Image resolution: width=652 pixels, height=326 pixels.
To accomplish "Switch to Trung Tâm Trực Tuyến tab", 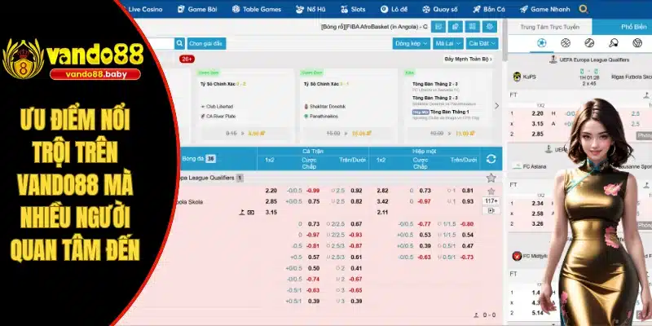I will pos(549,27).
